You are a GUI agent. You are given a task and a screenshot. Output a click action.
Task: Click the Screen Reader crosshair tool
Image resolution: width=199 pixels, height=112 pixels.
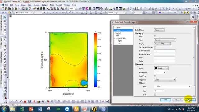point(5,27)
